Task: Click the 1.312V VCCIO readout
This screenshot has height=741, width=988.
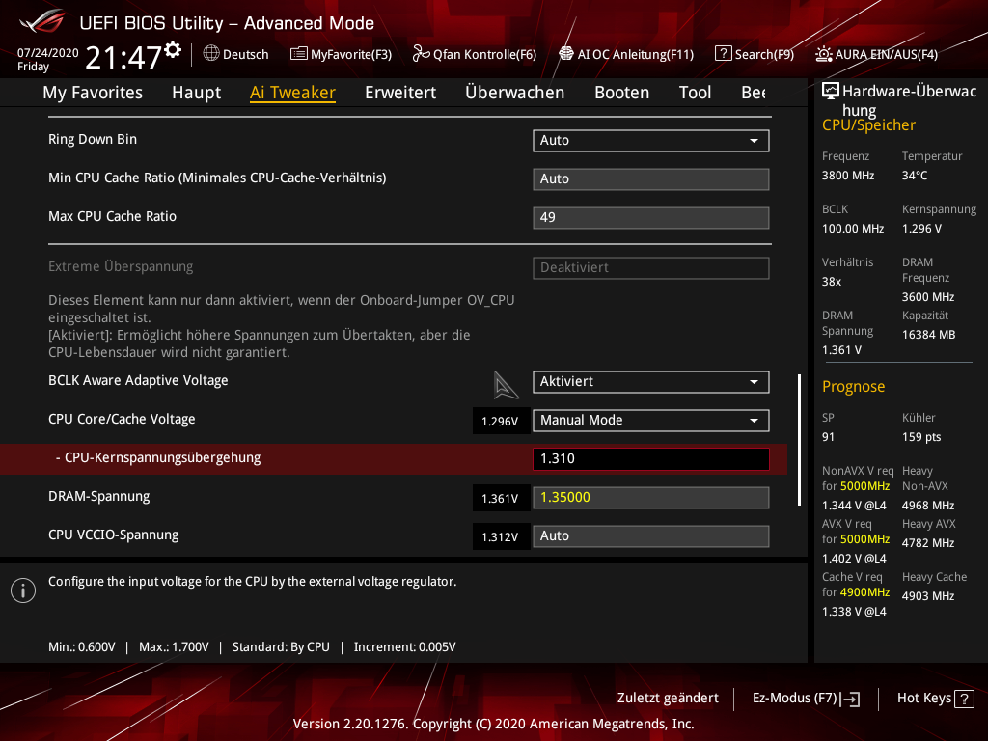Action: pyautogui.click(x=501, y=536)
